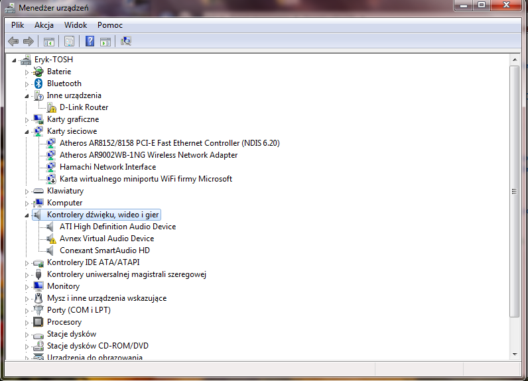Expand the Karty graficzne category
The width and height of the screenshot is (528, 381).
point(27,120)
